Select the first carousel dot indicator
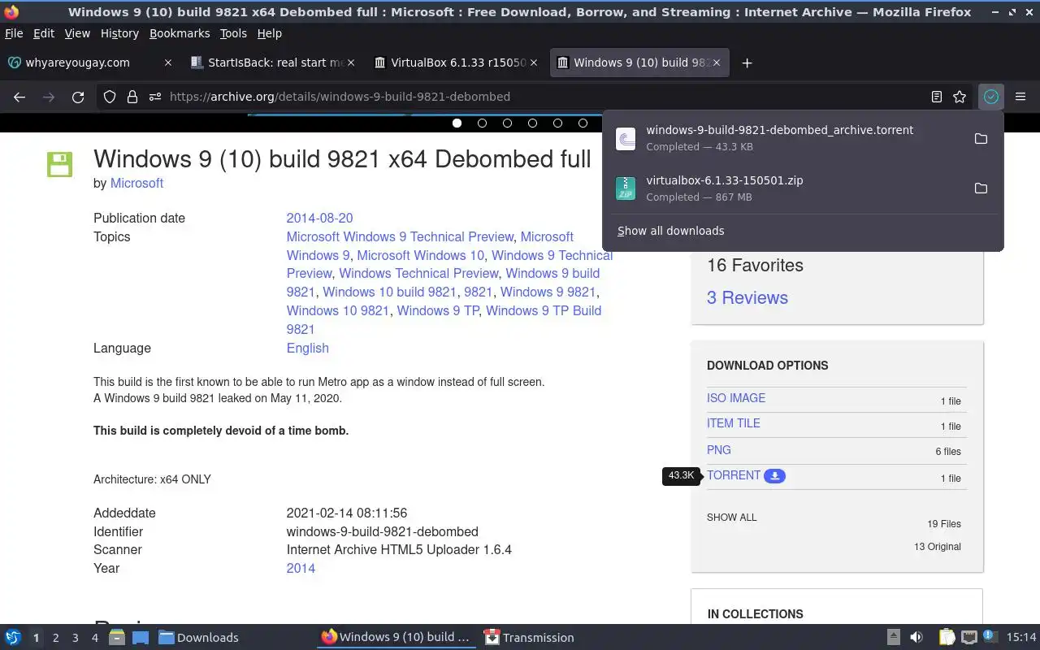Viewport: 1040px width, 650px height. [457, 123]
